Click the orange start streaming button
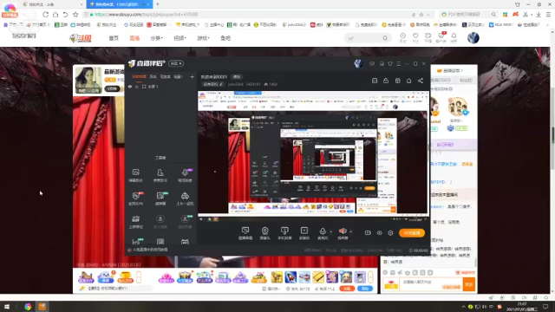This screenshot has height=312, width=555. (x=412, y=233)
